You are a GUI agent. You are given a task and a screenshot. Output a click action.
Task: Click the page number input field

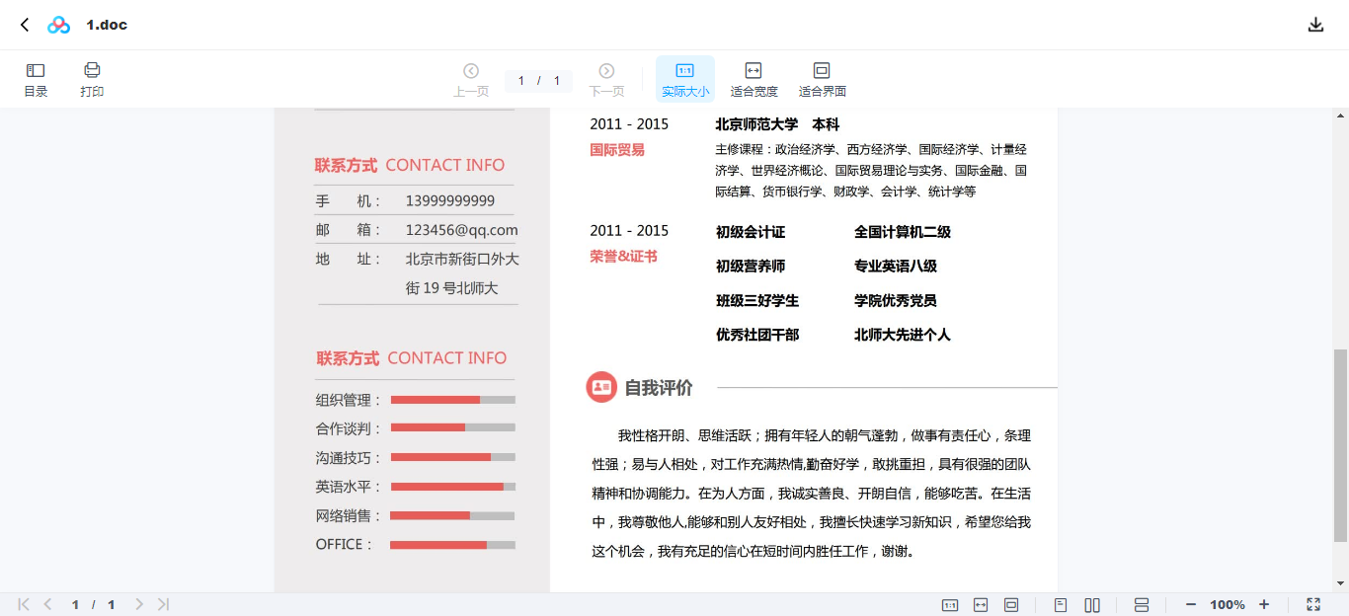(520, 80)
